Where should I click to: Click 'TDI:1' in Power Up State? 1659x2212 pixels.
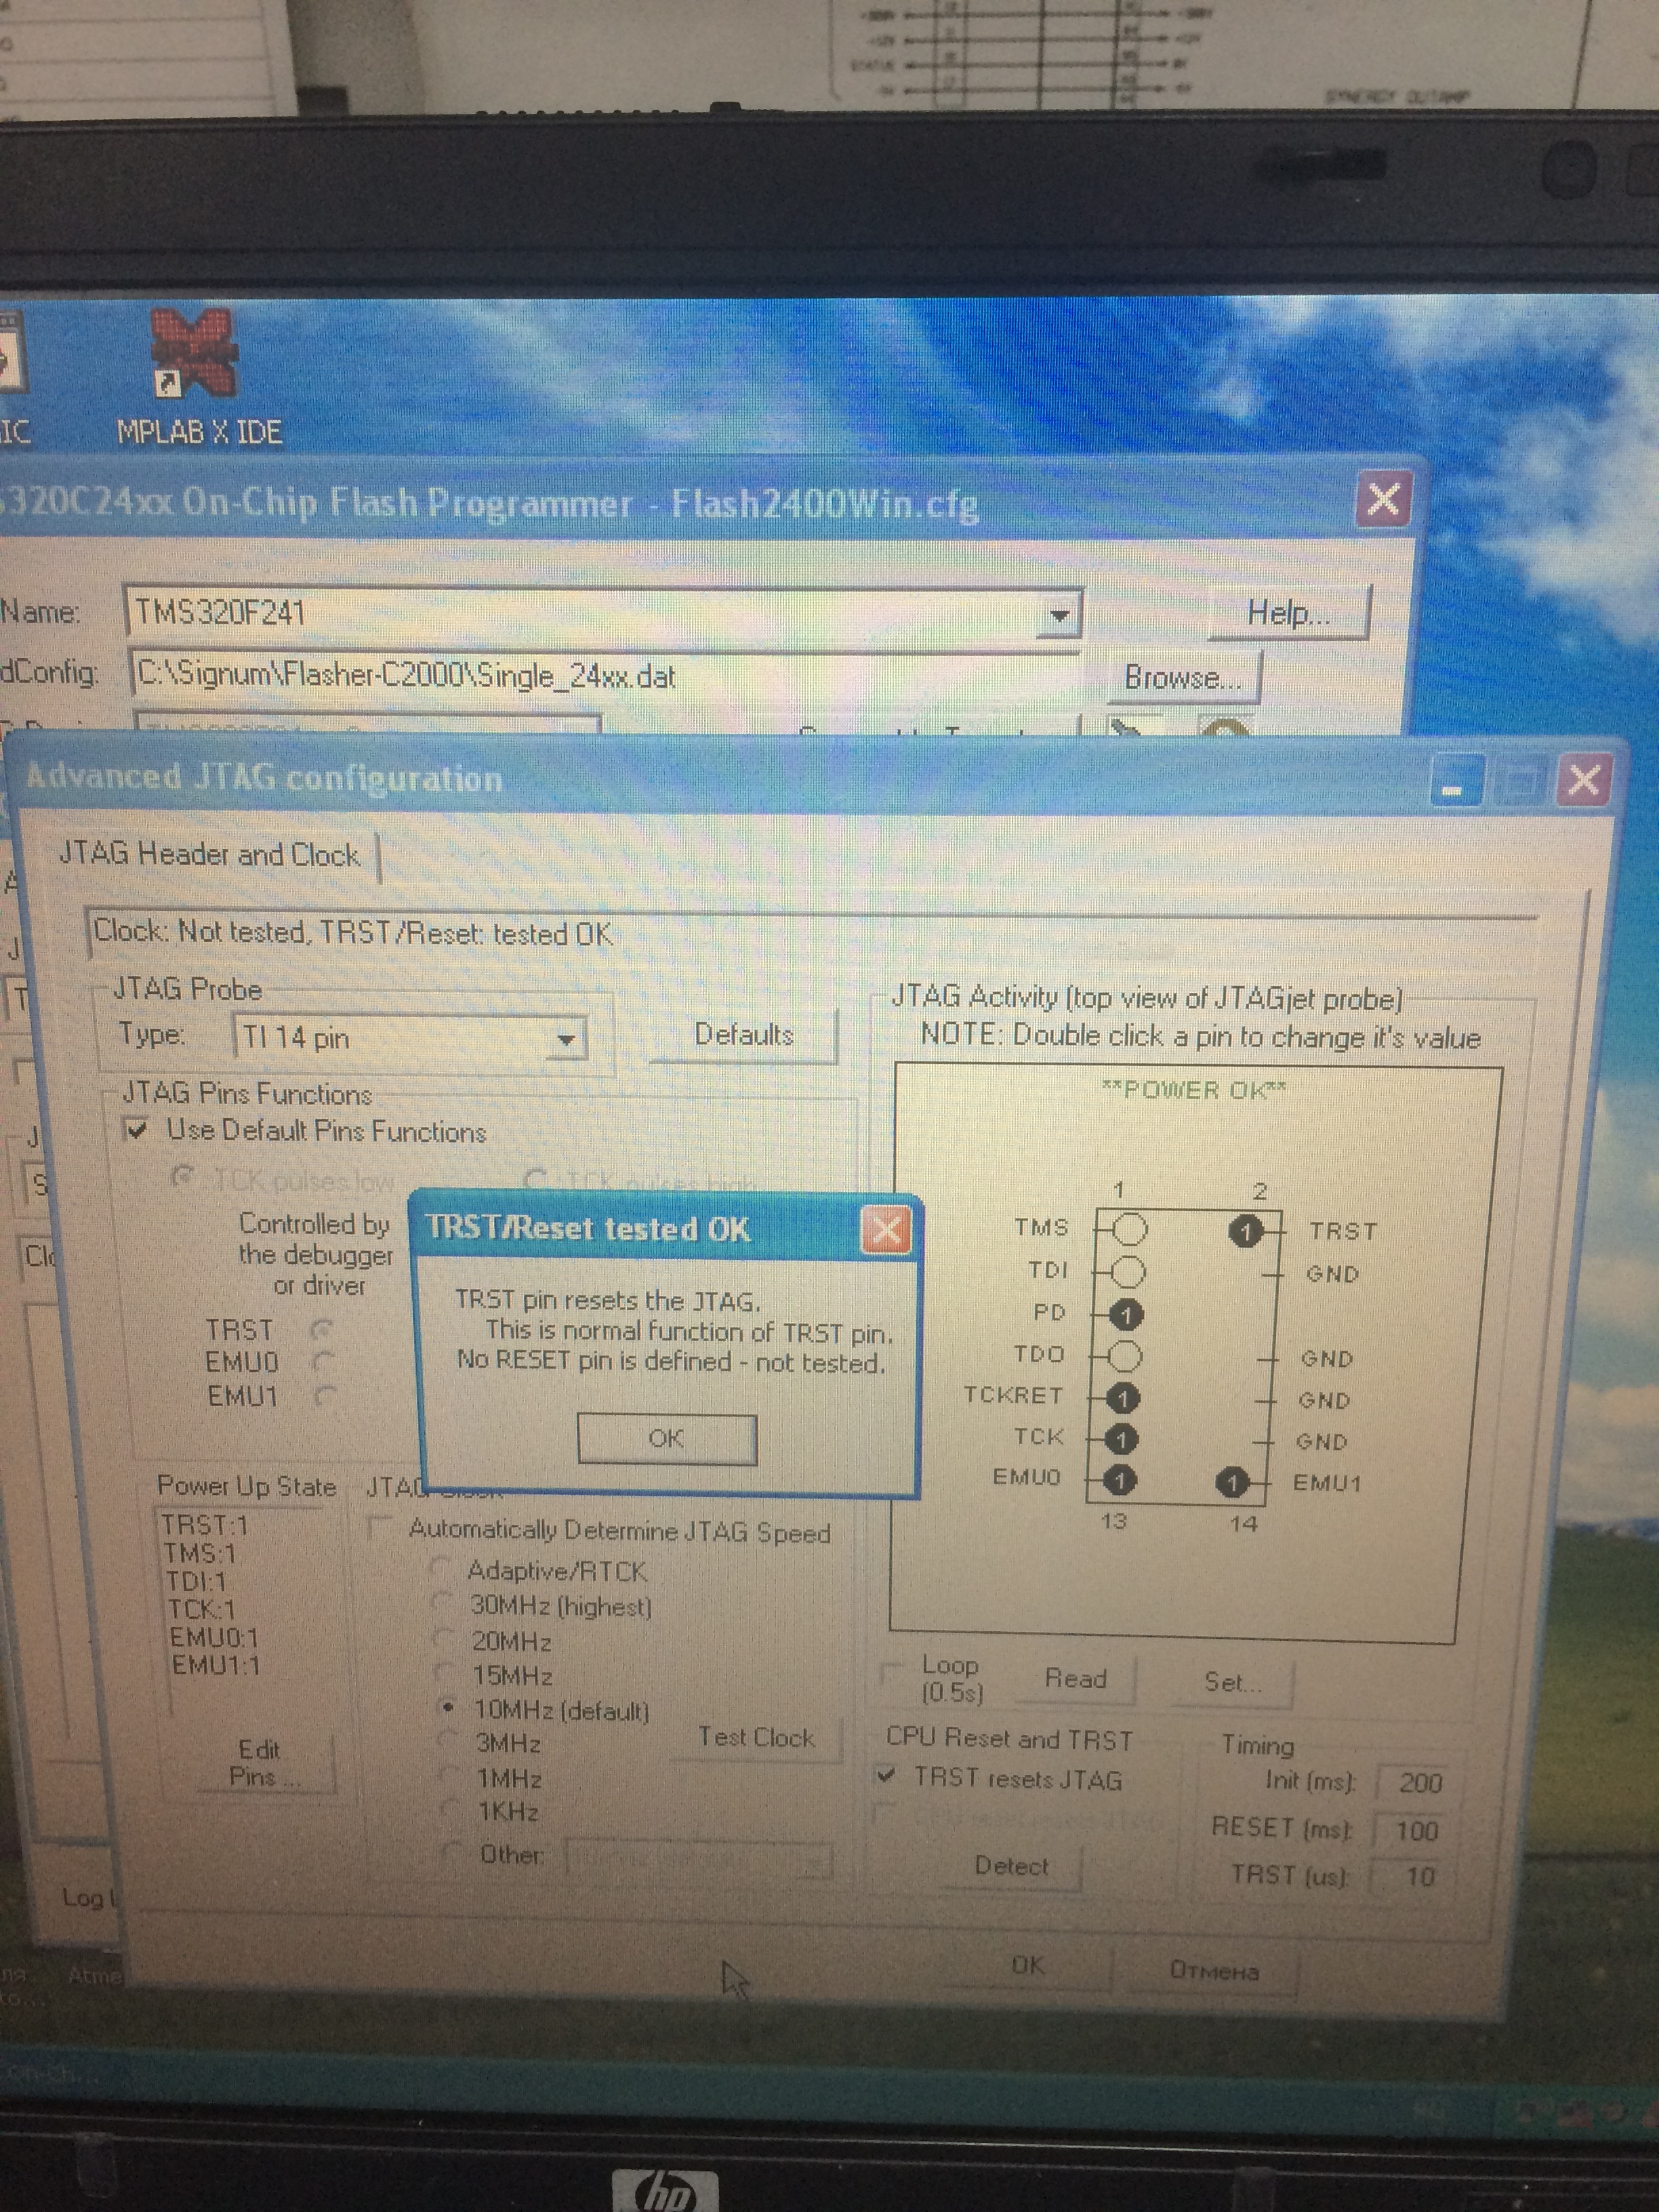(196, 1581)
